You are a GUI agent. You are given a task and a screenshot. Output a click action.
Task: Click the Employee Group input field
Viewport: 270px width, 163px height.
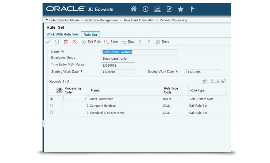[140, 58]
